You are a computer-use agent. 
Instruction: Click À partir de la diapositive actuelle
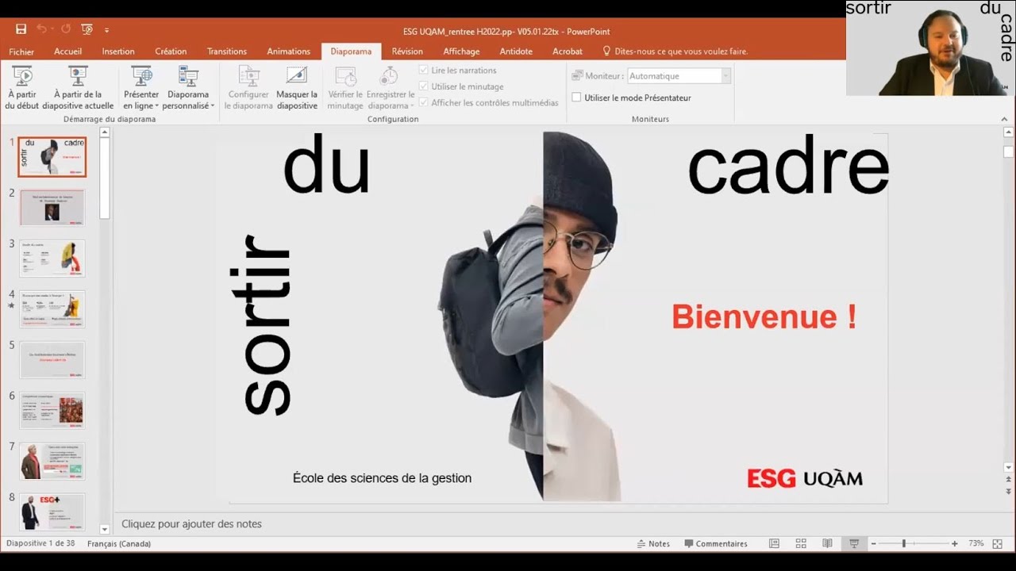(78, 88)
